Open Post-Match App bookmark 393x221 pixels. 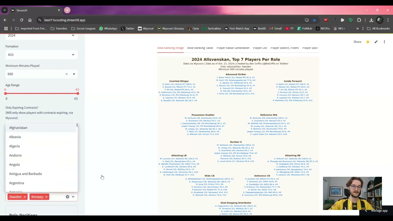pyautogui.click(x=237, y=29)
